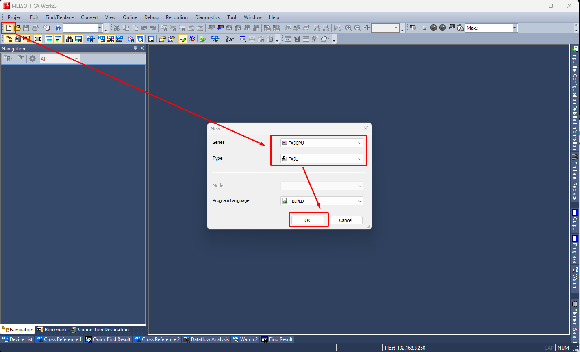
Task: Close the New dialog with X
Action: pos(366,128)
